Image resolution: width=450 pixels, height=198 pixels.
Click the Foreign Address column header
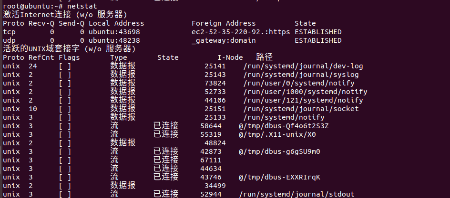tap(224, 23)
